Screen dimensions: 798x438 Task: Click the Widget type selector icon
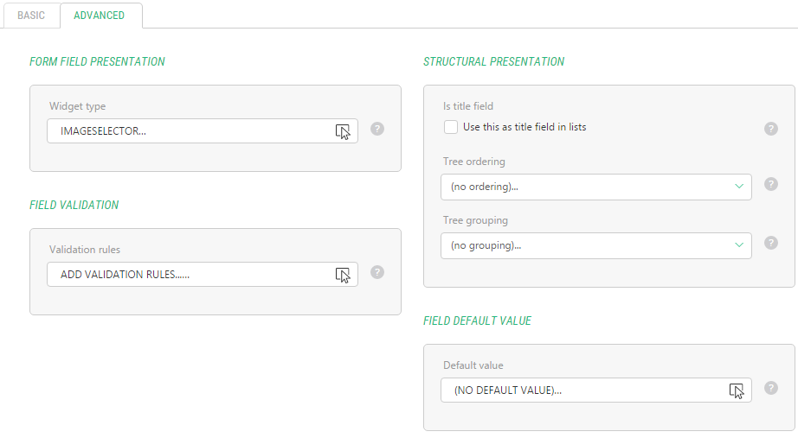point(343,131)
